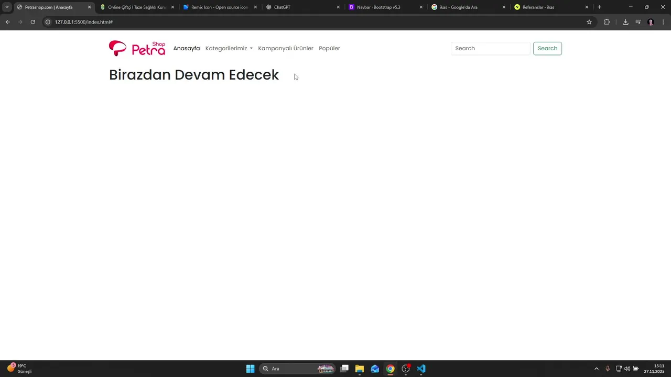Click the Petra Shop logo
The height and width of the screenshot is (377, 671).
[137, 48]
